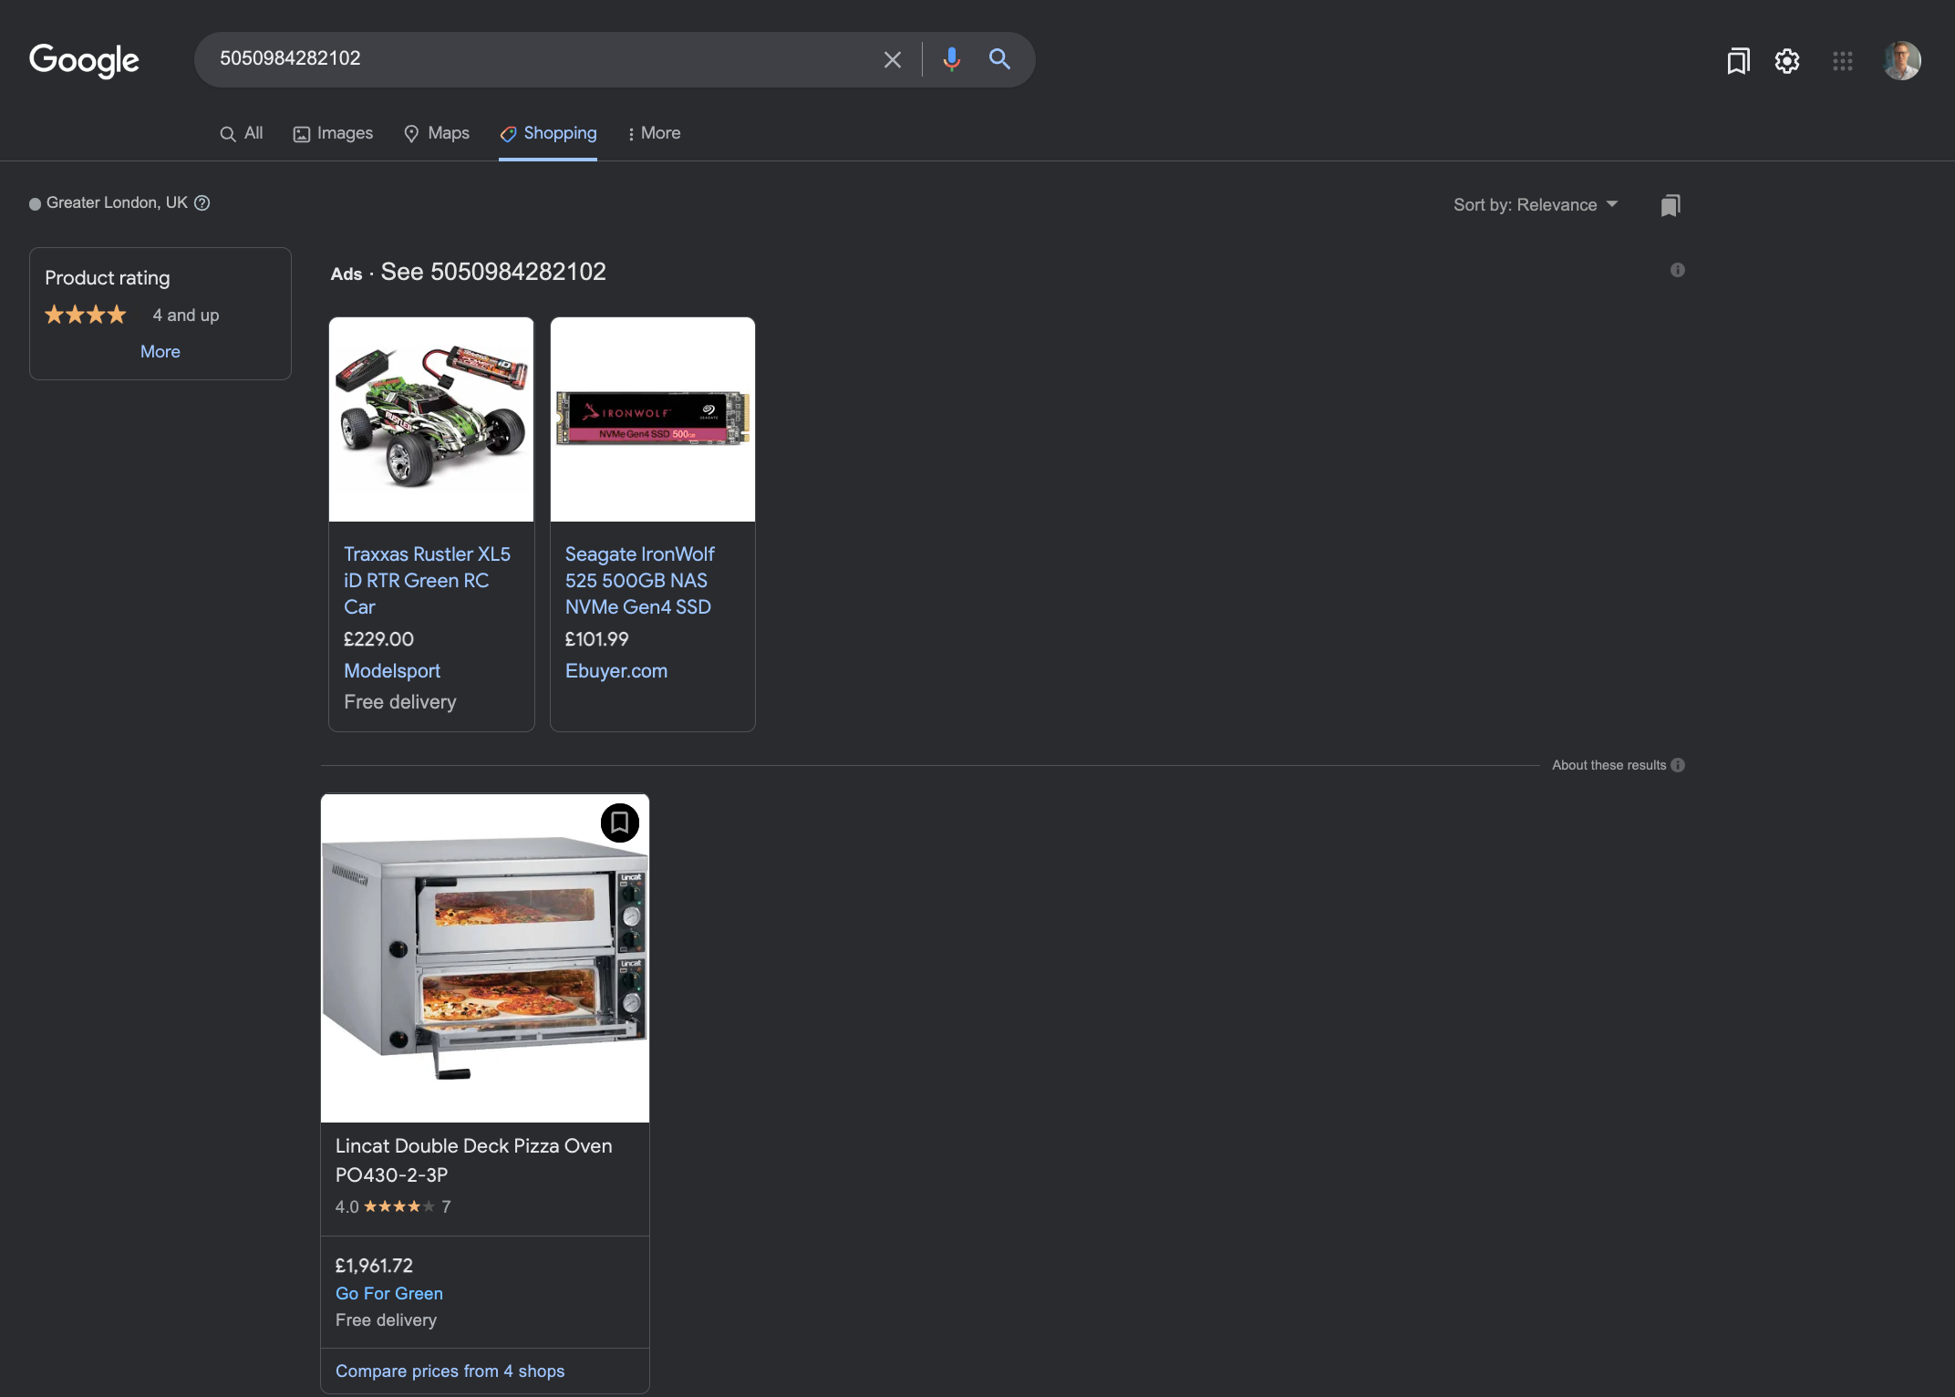Click the blue search magnifier button
Image resolution: width=1955 pixels, height=1397 pixels.
(x=999, y=59)
